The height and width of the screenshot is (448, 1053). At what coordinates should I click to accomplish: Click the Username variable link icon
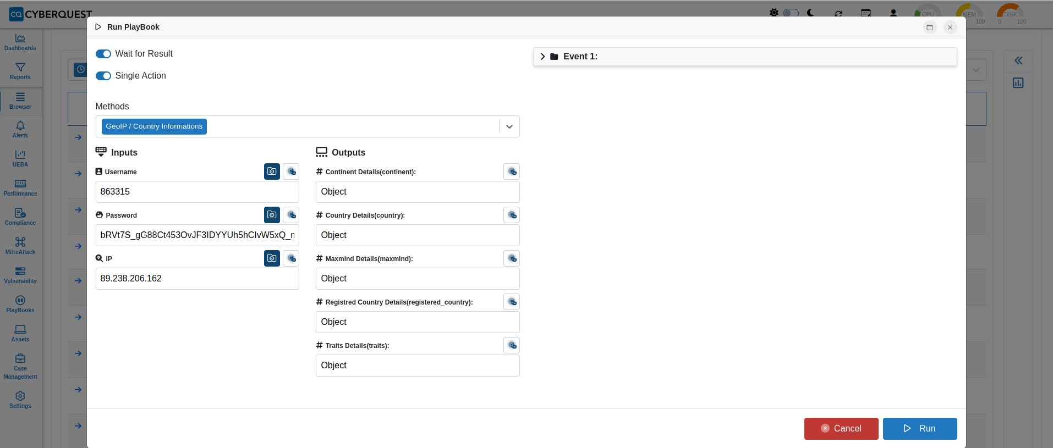(x=291, y=172)
